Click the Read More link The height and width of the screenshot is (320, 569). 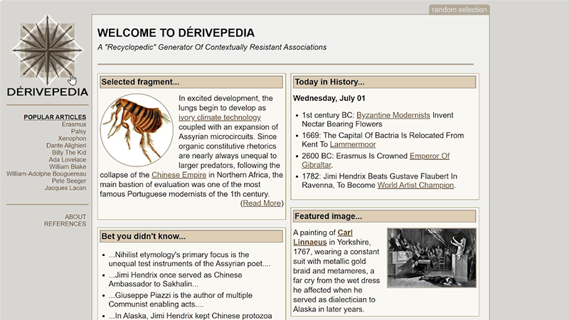[x=262, y=203]
